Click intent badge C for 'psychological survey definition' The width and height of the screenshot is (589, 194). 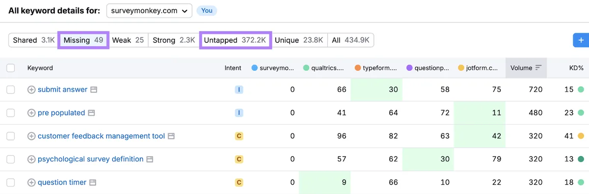pyautogui.click(x=239, y=159)
